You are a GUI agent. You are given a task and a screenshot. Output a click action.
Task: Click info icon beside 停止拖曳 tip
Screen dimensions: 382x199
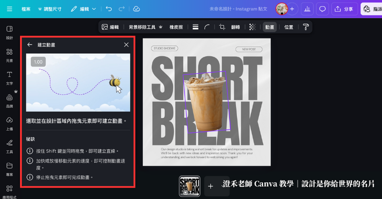[x=30, y=177]
